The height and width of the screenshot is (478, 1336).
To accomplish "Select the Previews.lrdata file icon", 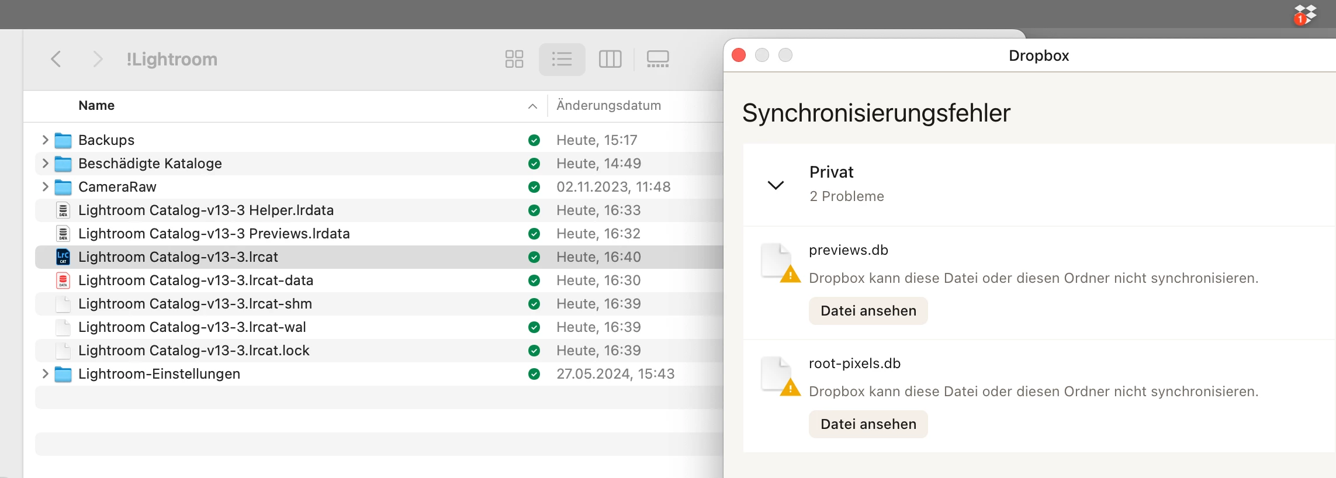I will tap(63, 234).
